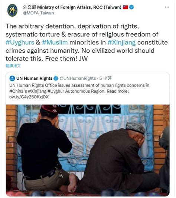Image resolution: width=176 pixels, height=198 pixels.
Task: Click the 翻譯推文 translate tweet link
Action: (13, 66)
